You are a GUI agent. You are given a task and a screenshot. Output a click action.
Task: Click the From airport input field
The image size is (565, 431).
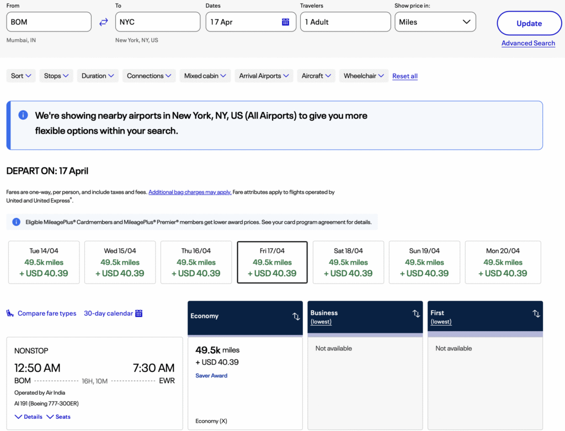49,22
